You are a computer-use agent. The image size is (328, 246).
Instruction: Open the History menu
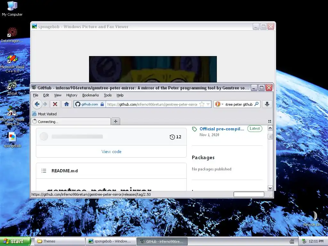click(x=72, y=95)
